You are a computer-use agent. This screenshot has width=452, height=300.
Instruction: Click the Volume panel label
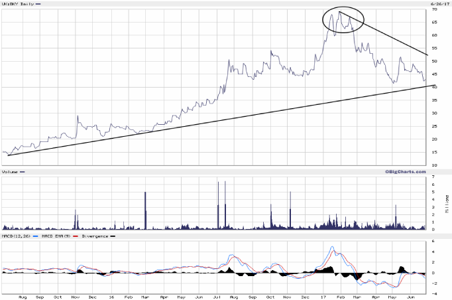(x=11, y=171)
